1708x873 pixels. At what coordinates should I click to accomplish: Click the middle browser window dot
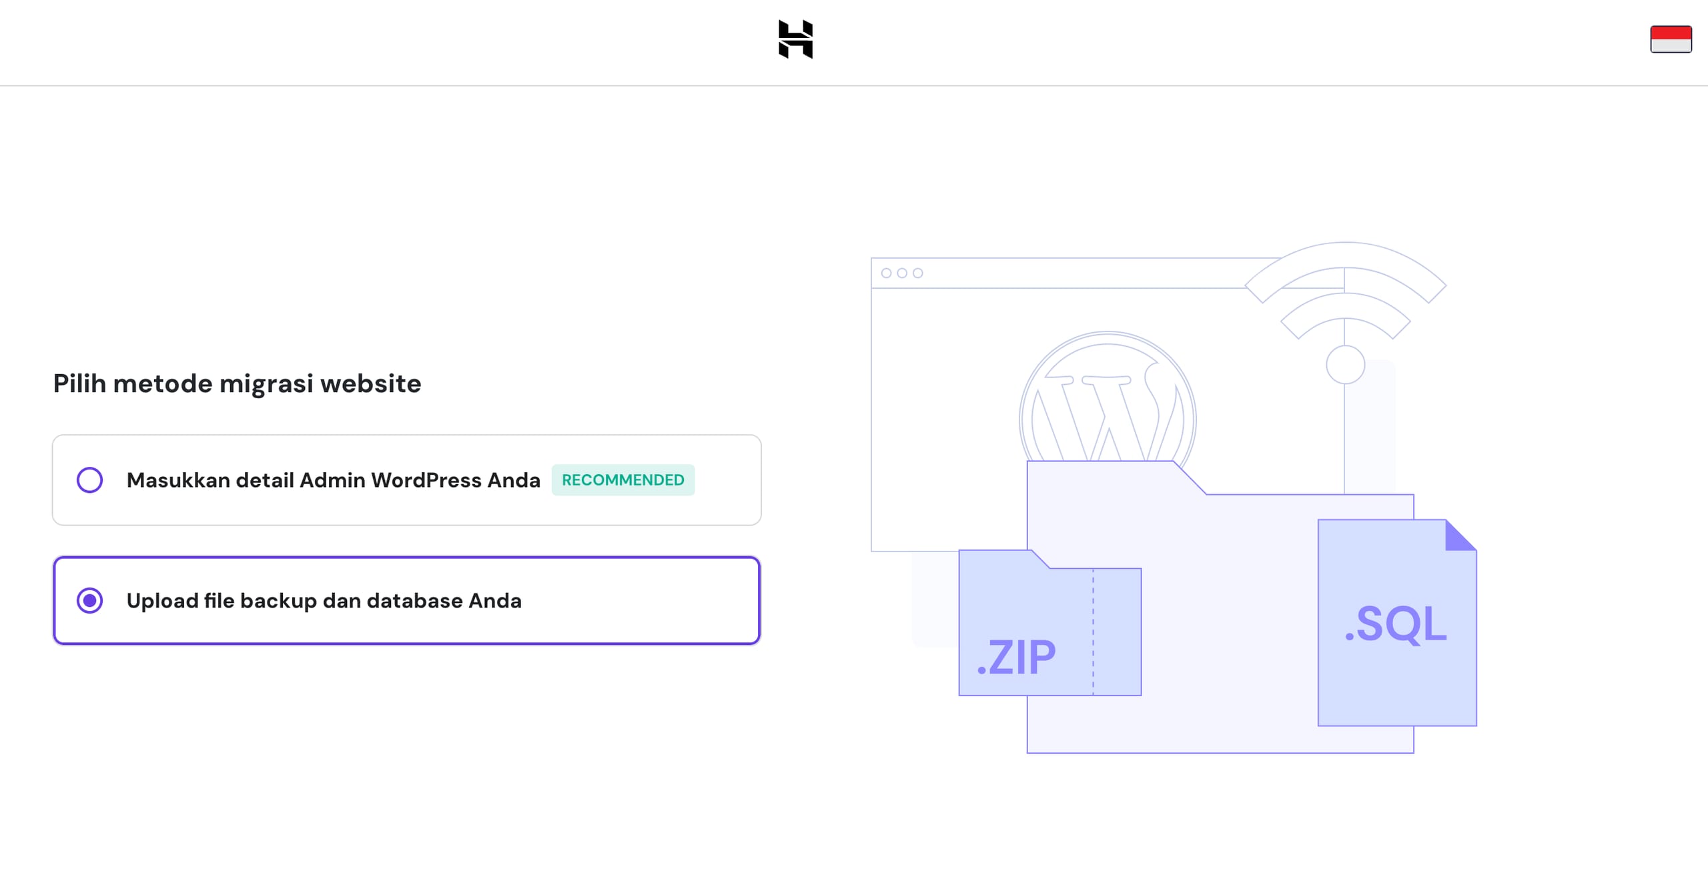pos(902,273)
